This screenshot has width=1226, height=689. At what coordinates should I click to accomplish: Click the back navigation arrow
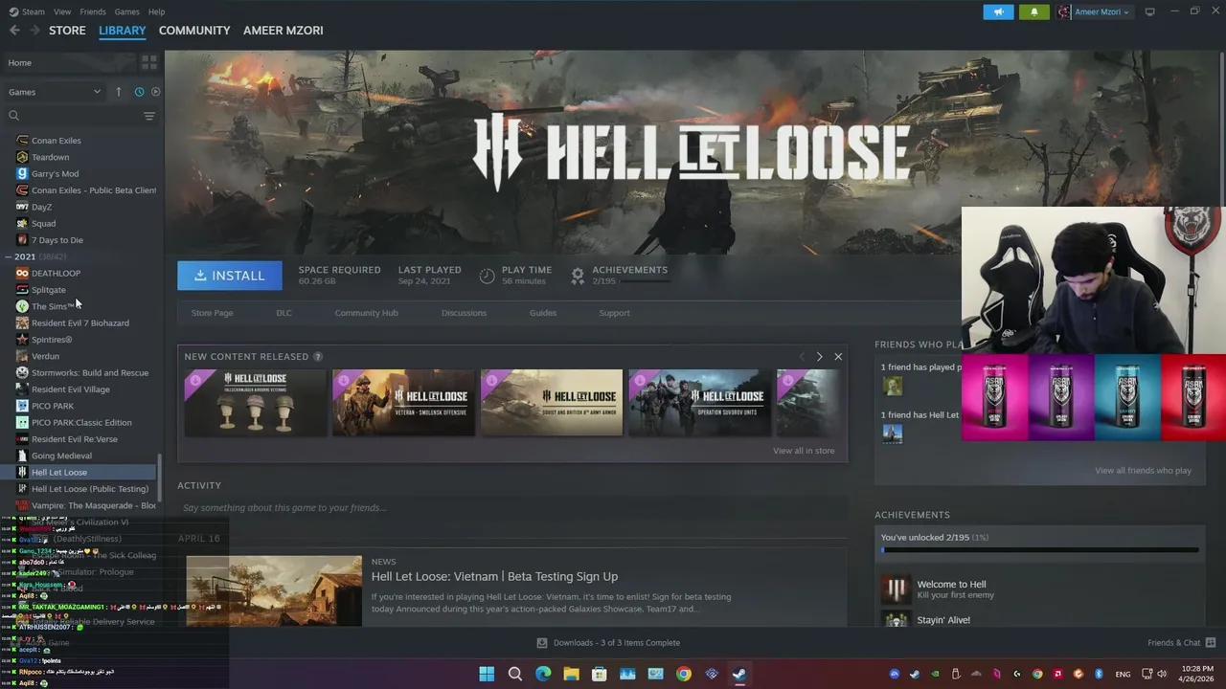pos(14,31)
